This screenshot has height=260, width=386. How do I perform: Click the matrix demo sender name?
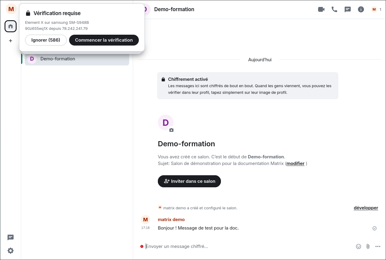point(171,220)
